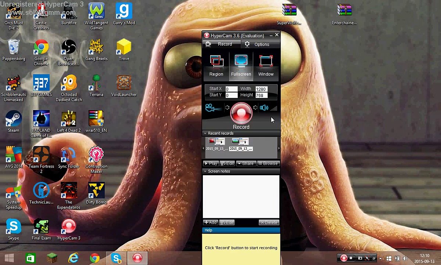Adjust the audio volume level bars
This screenshot has height=265, width=441.
click(274, 108)
